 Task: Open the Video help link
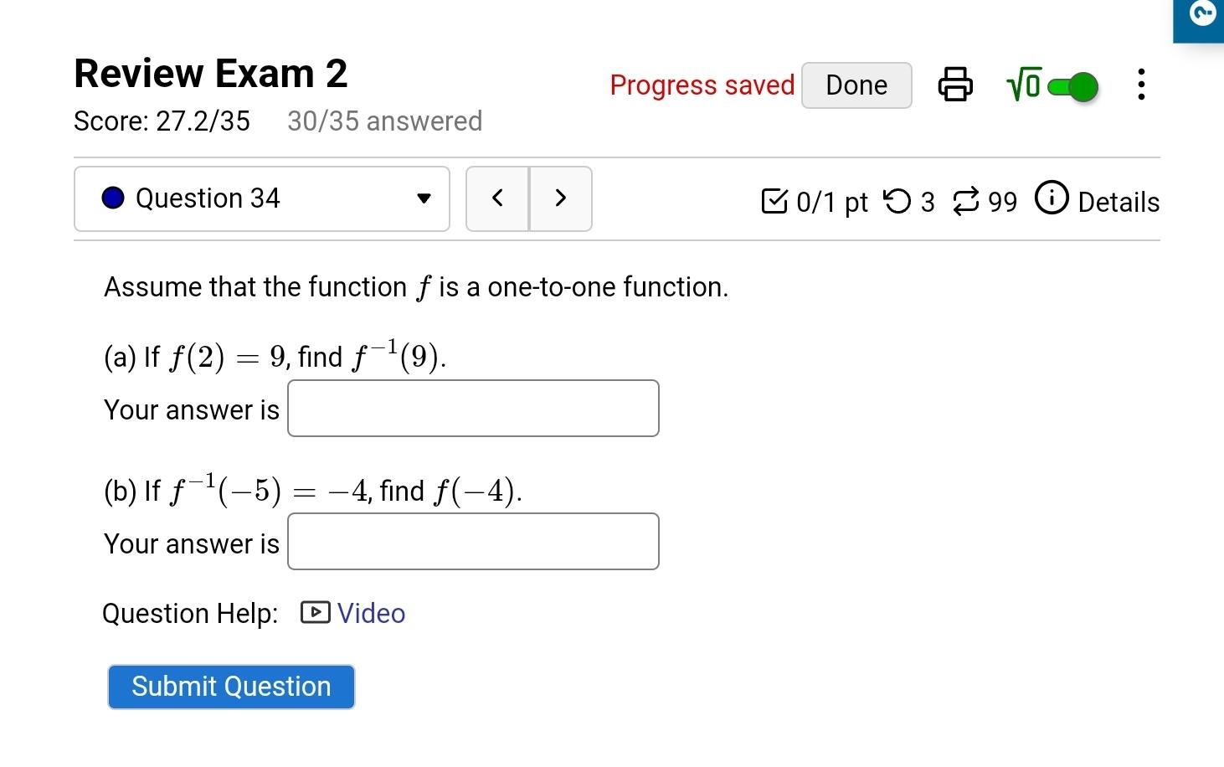point(371,613)
